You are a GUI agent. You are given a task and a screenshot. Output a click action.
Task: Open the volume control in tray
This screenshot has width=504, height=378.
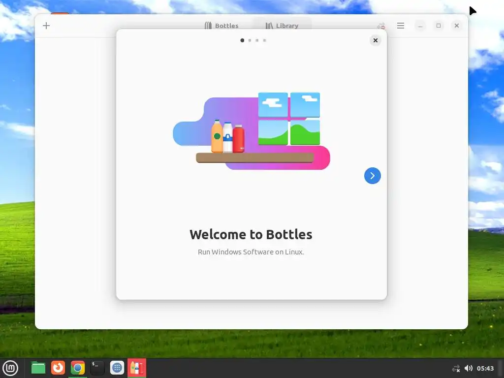[x=469, y=368]
